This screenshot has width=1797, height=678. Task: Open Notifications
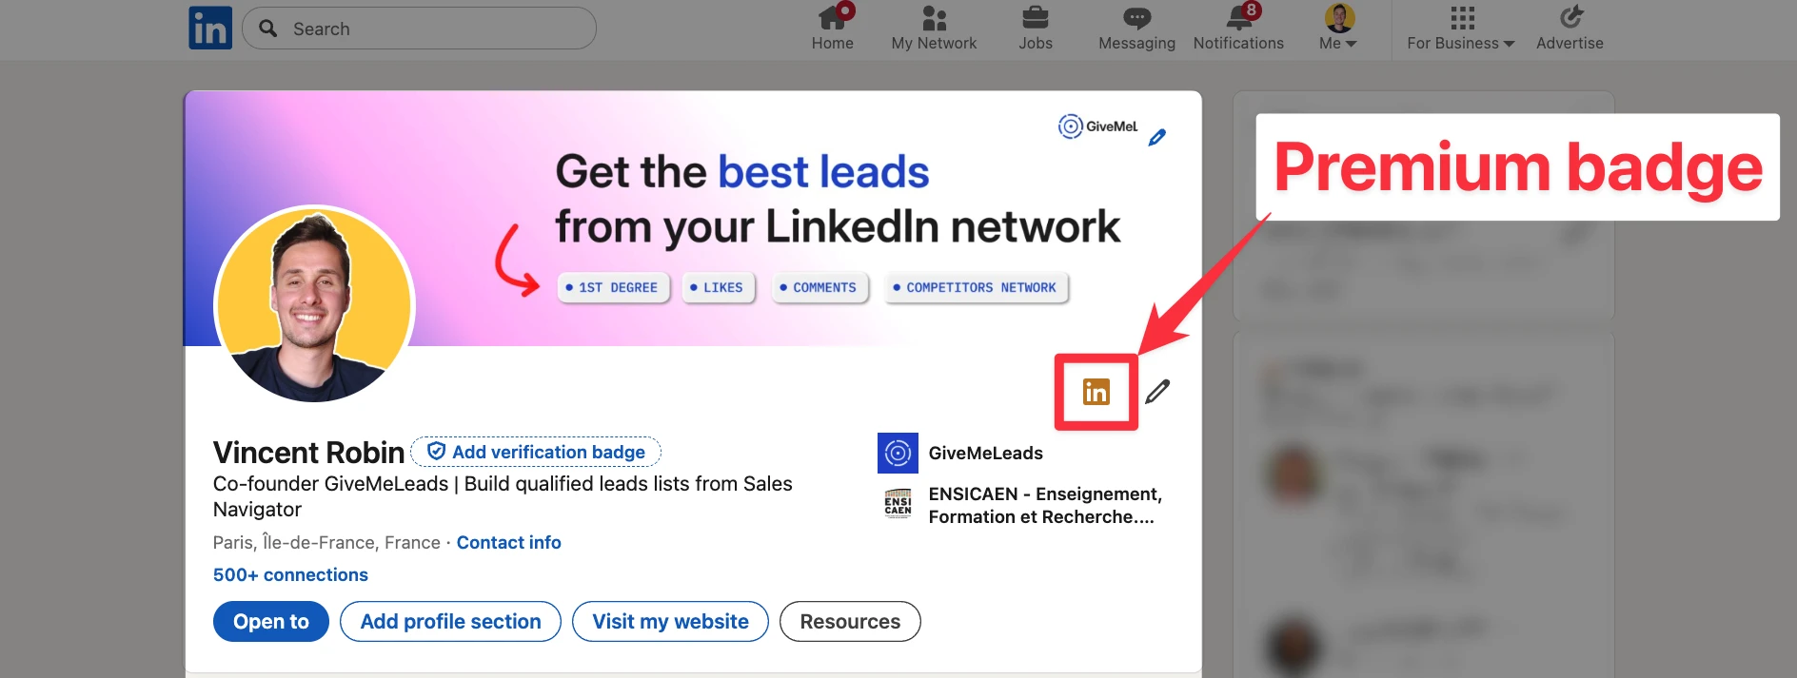coord(1238,28)
